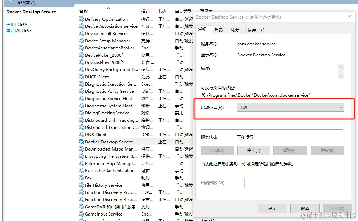The width and height of the screenshot is (358, 221).
Task: Click the Diagnostic Execution Service gear icon
Action: [81, 84]
